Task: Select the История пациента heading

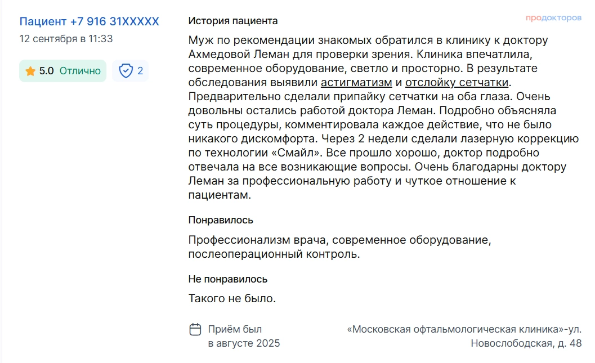Action: click(x=232, y=21)
